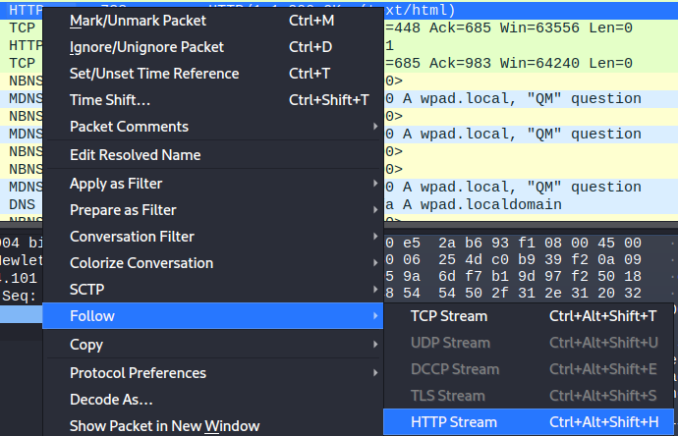The height and width of the screenshot is (436, 678).
Task: Expand the Packet Comments submenu
Action: pyautogui.click(x=129, y=127)
